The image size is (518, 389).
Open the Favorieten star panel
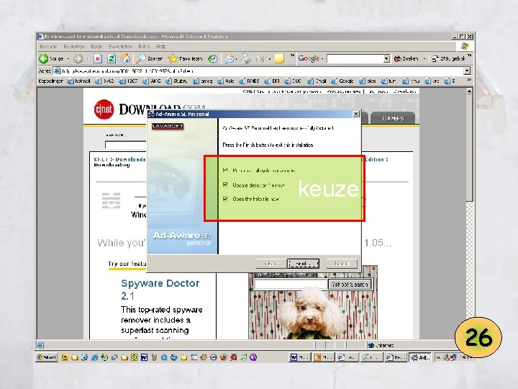pyautogui.click(x=185, y=59)
